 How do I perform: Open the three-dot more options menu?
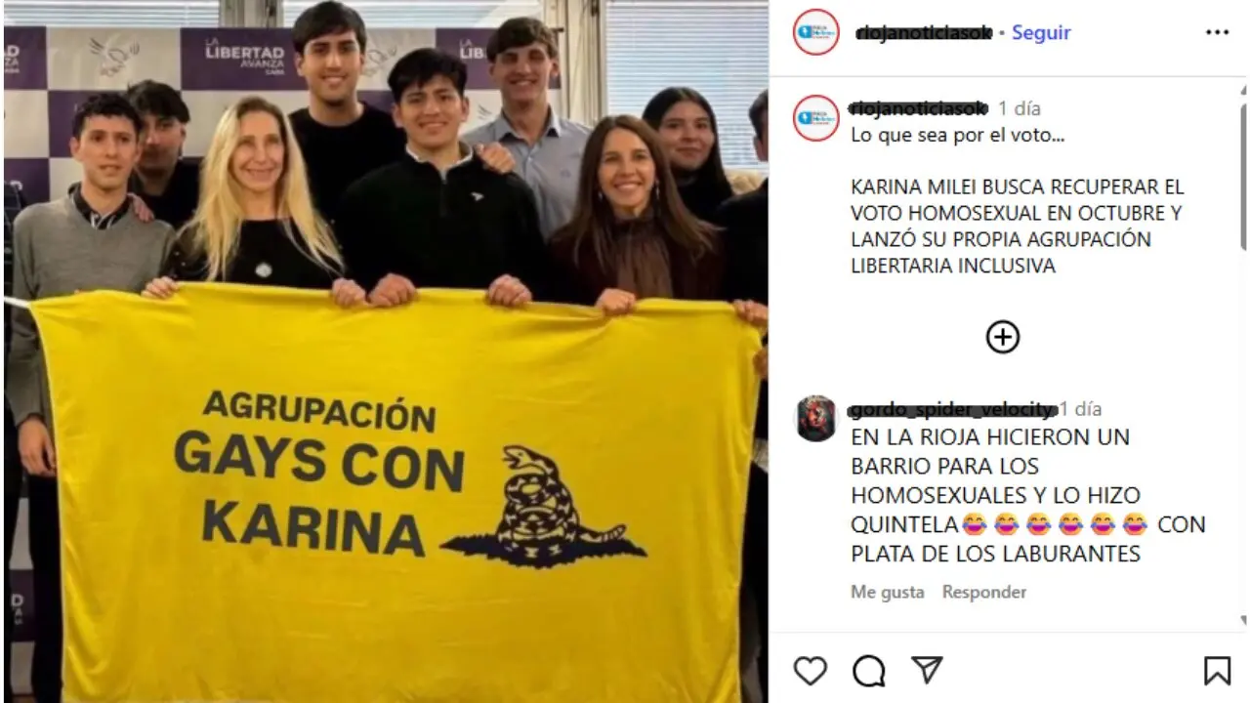pyautogui.click(x=1217, y=32)
